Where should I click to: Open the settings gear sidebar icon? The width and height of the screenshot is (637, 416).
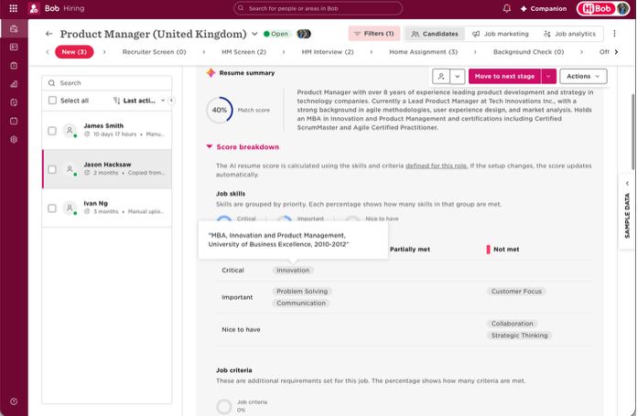pos(14,139)
